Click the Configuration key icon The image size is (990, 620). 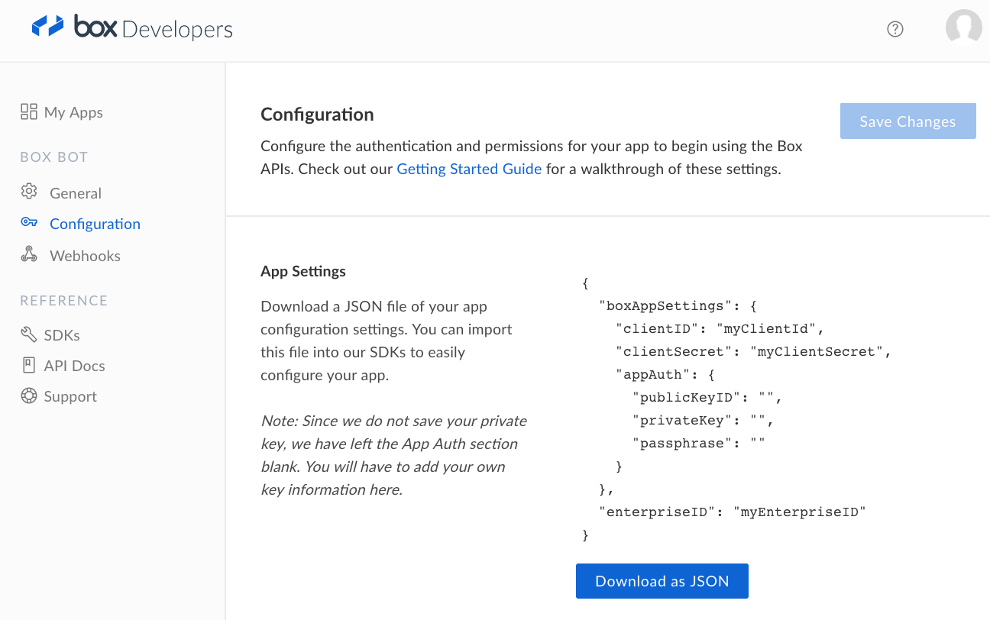click(x=29, y=222)
